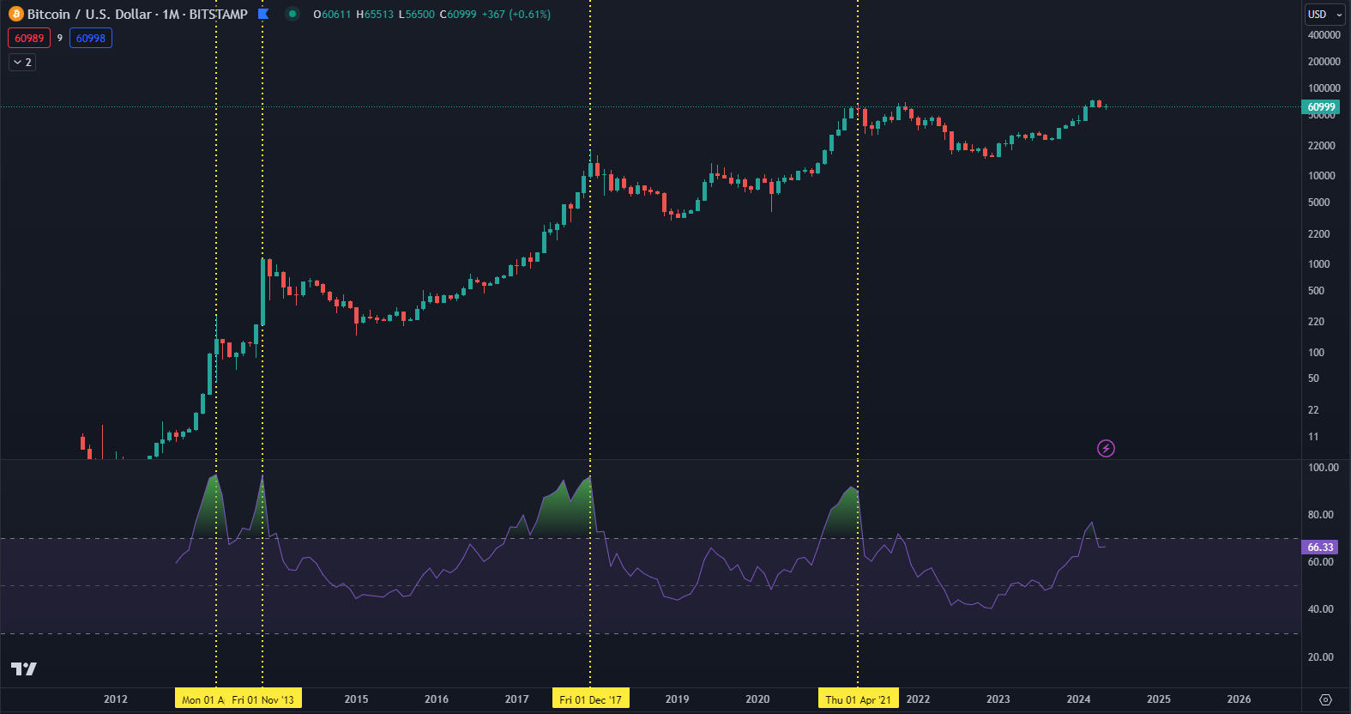
Task: Click the 2012 label on time axis
Action: [x=116, y=699]
